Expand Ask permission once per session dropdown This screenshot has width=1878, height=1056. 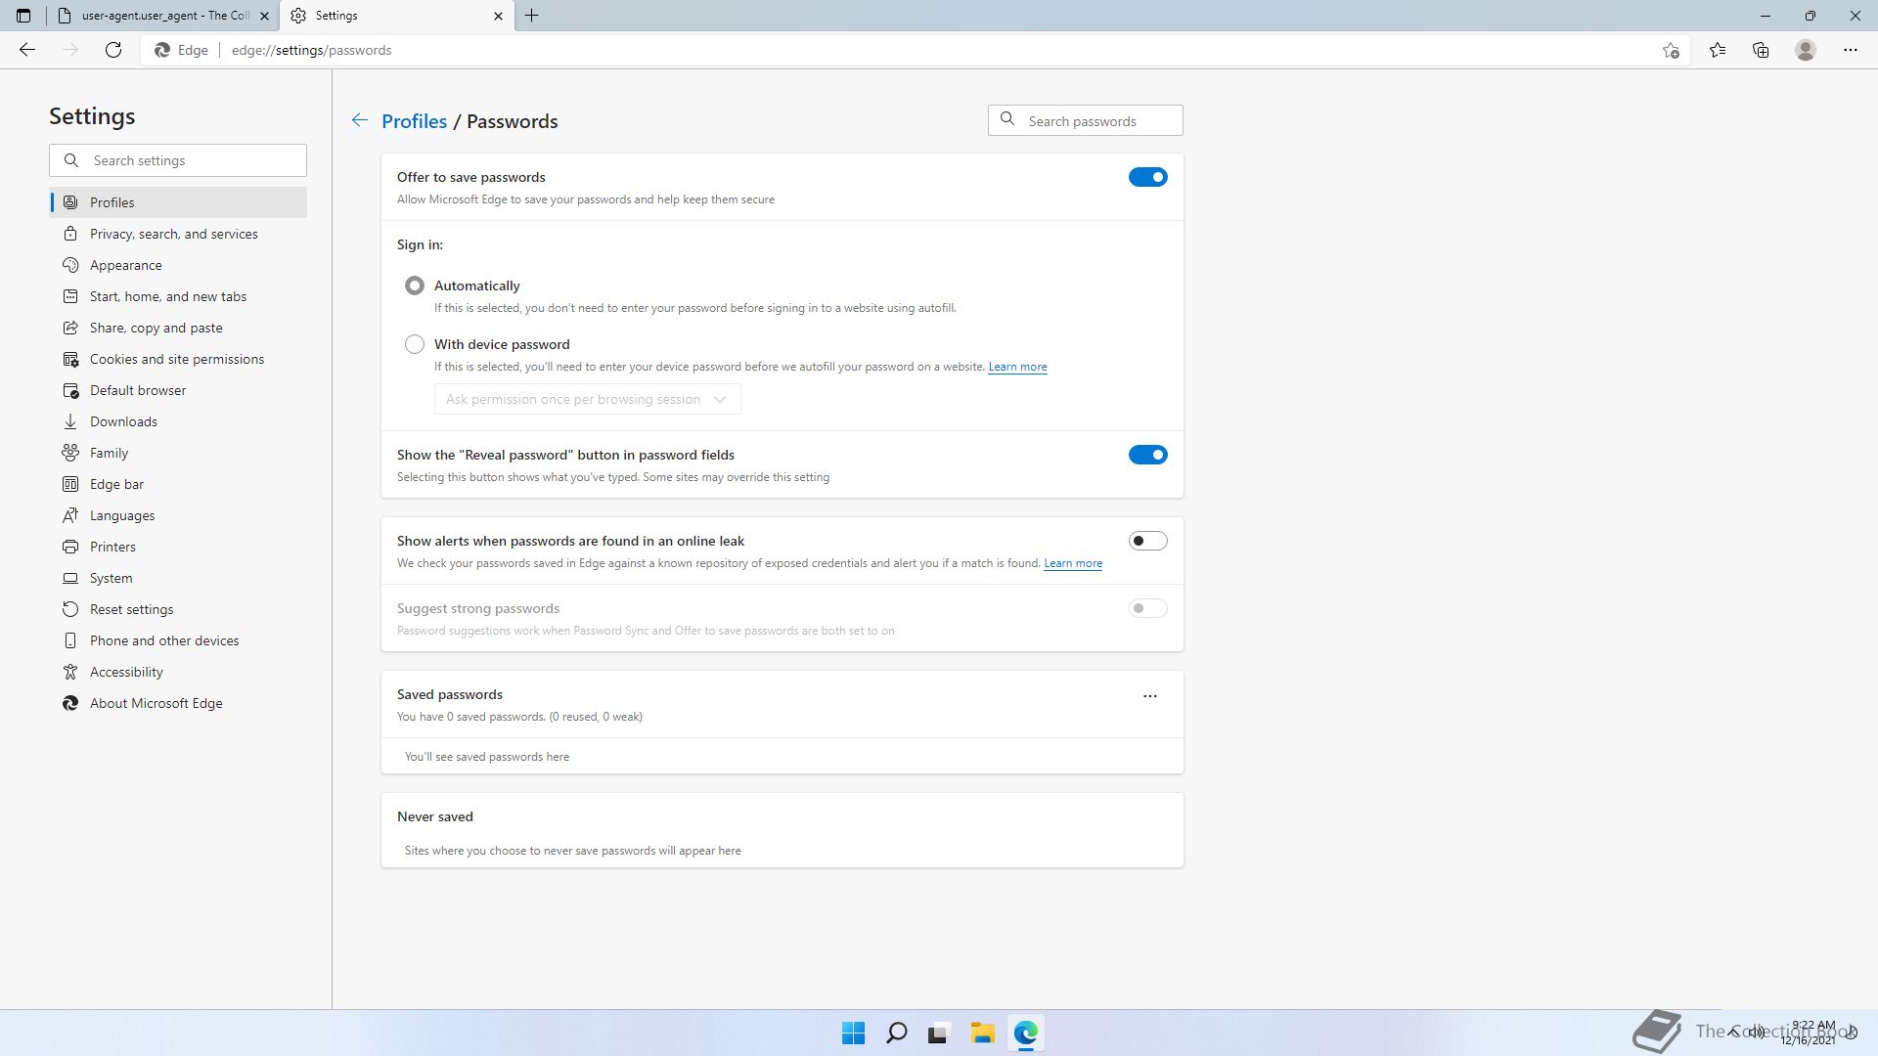click(x=587, y=399)
